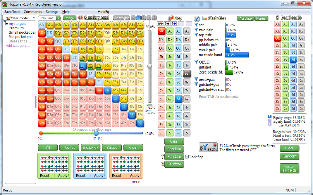Switch statistics to Normal mode
The width and height of the screenshot is (313, 195).
coord(261,18)
